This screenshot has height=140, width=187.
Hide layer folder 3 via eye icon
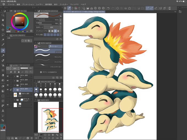tap(8, 81)
